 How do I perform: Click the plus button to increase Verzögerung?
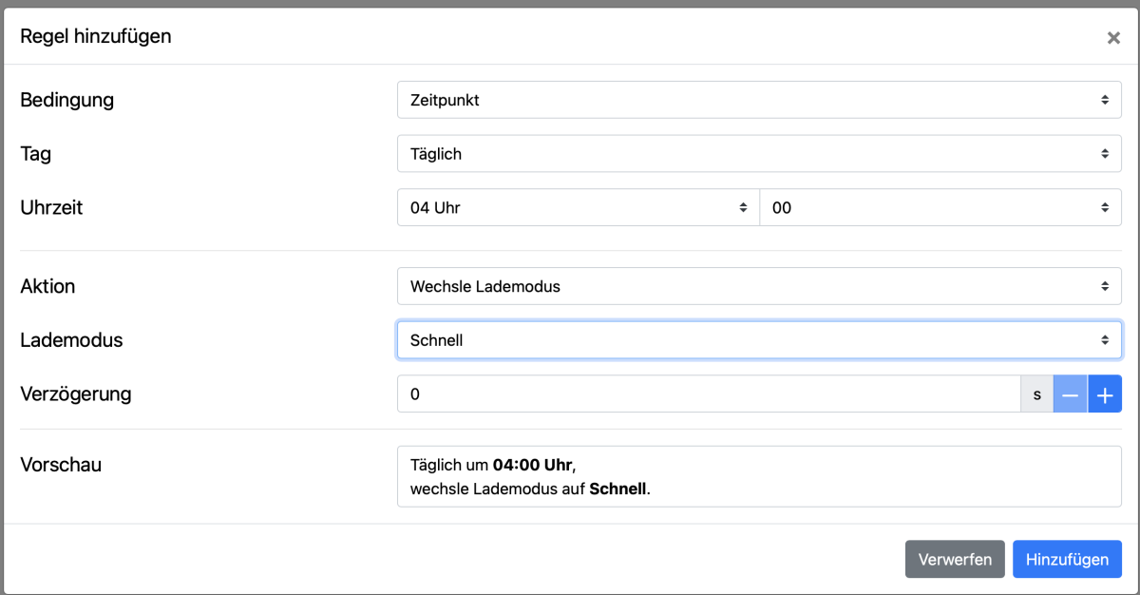click(1104, 394)
